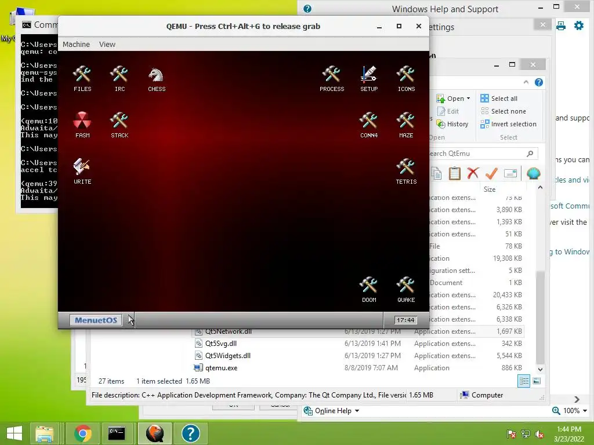
Task: Click the Size column header
Action: 490,189
